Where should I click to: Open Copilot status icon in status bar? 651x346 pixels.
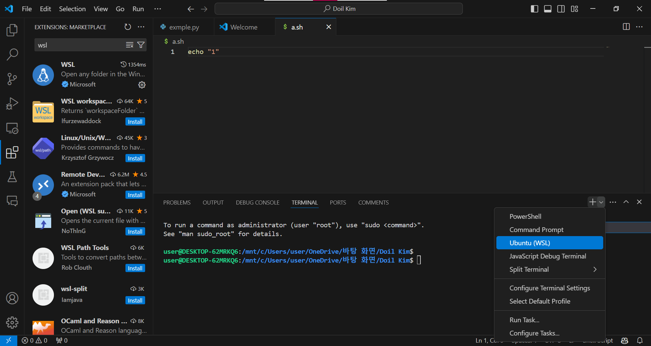click(625, 340)
